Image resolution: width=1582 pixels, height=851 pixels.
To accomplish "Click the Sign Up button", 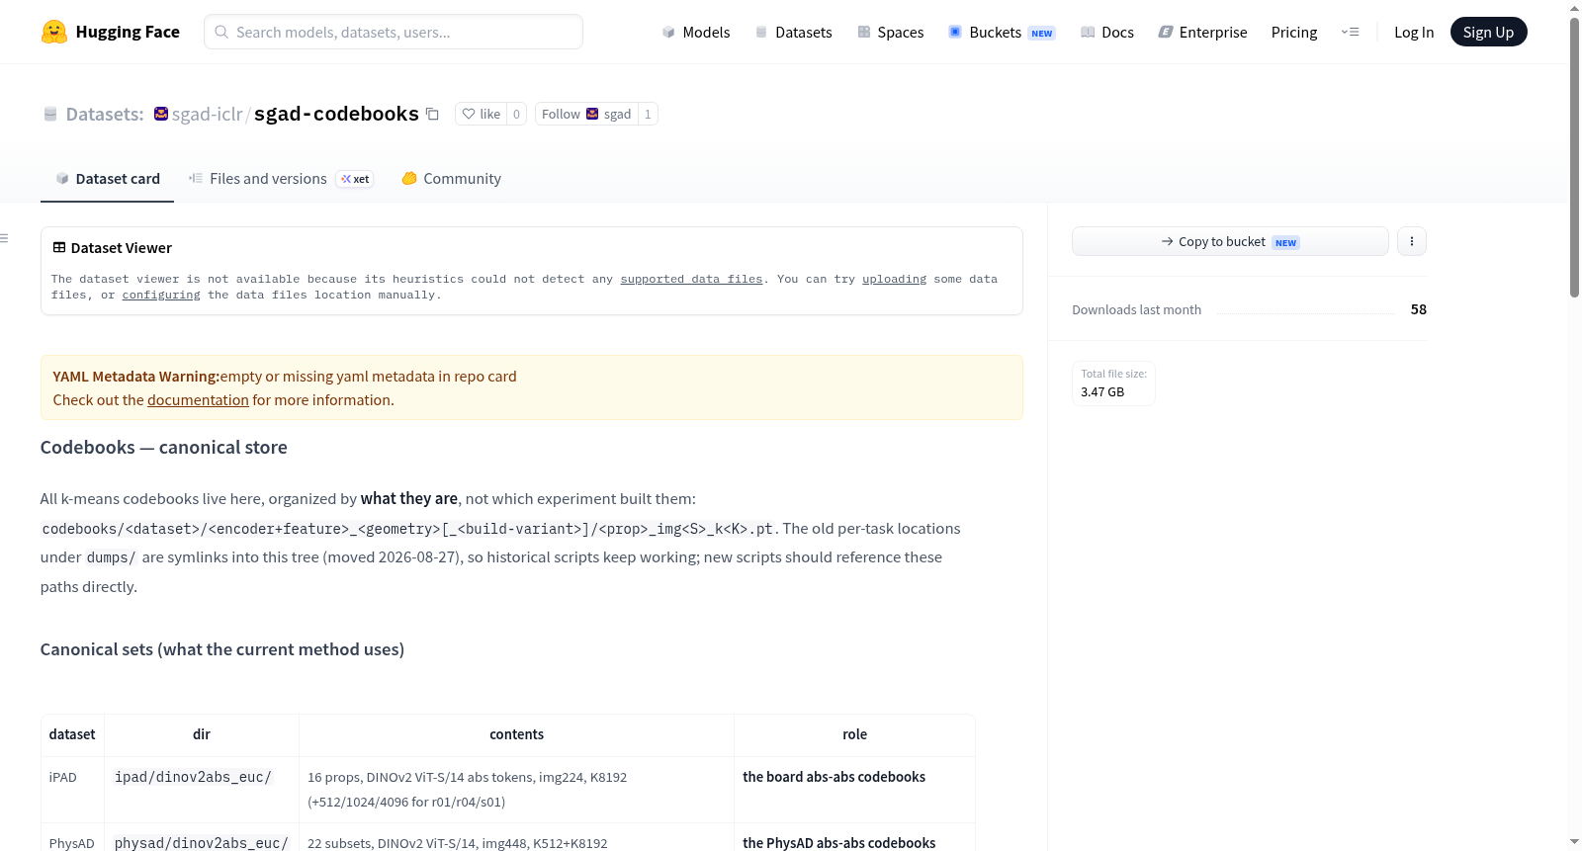I will pos(1488,32).
